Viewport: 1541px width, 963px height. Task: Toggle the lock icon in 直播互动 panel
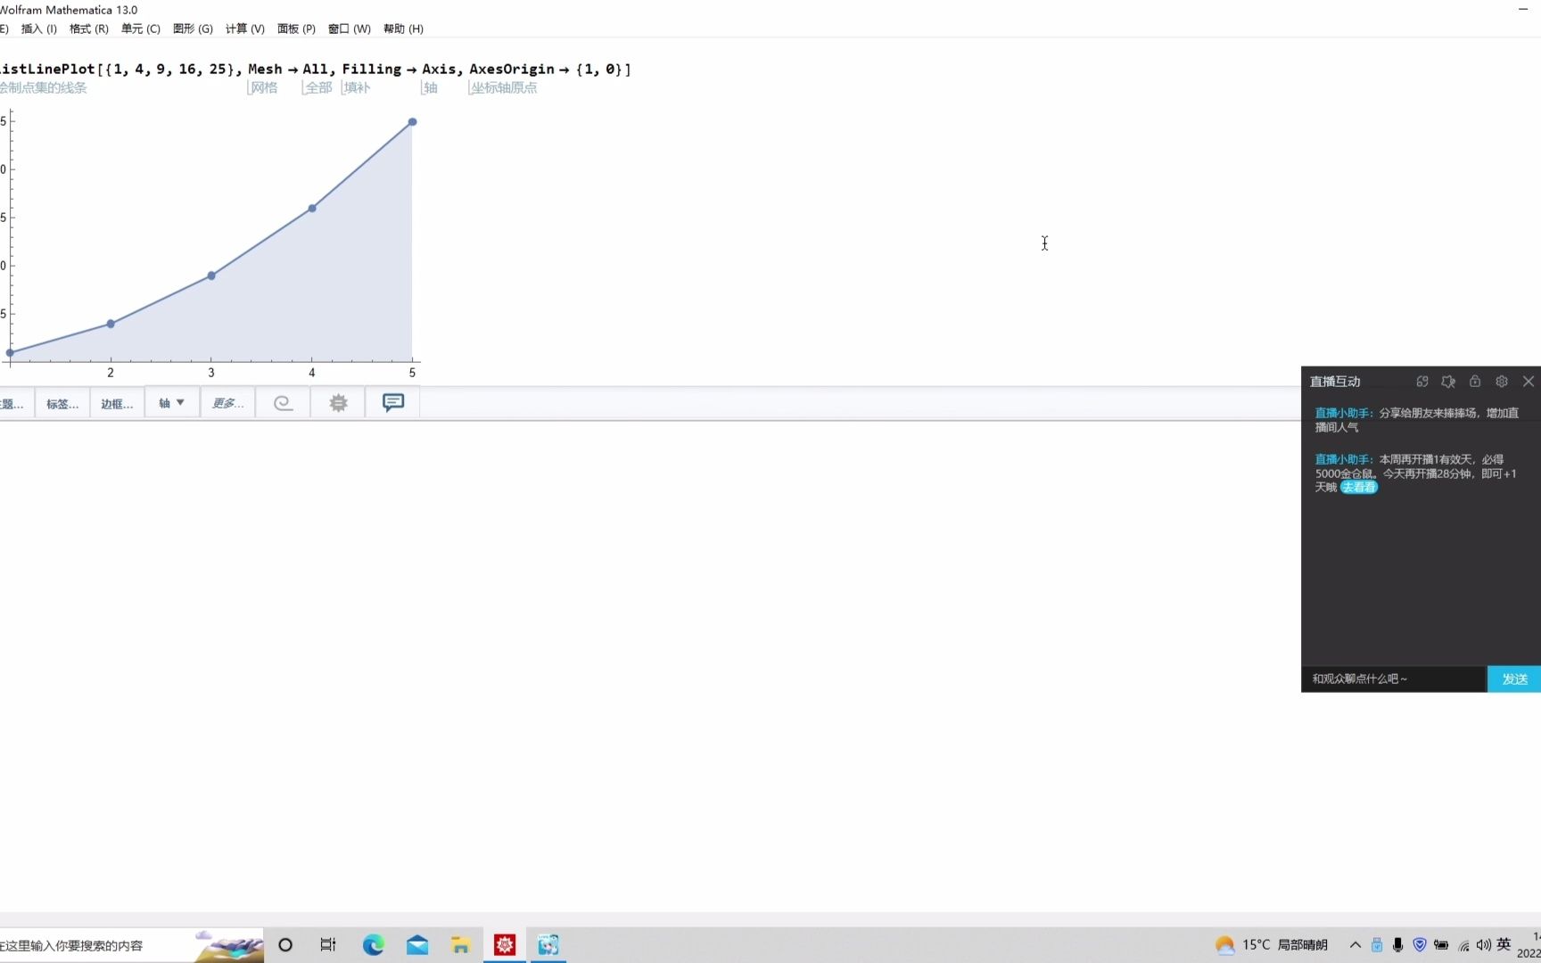[1475, 382]
